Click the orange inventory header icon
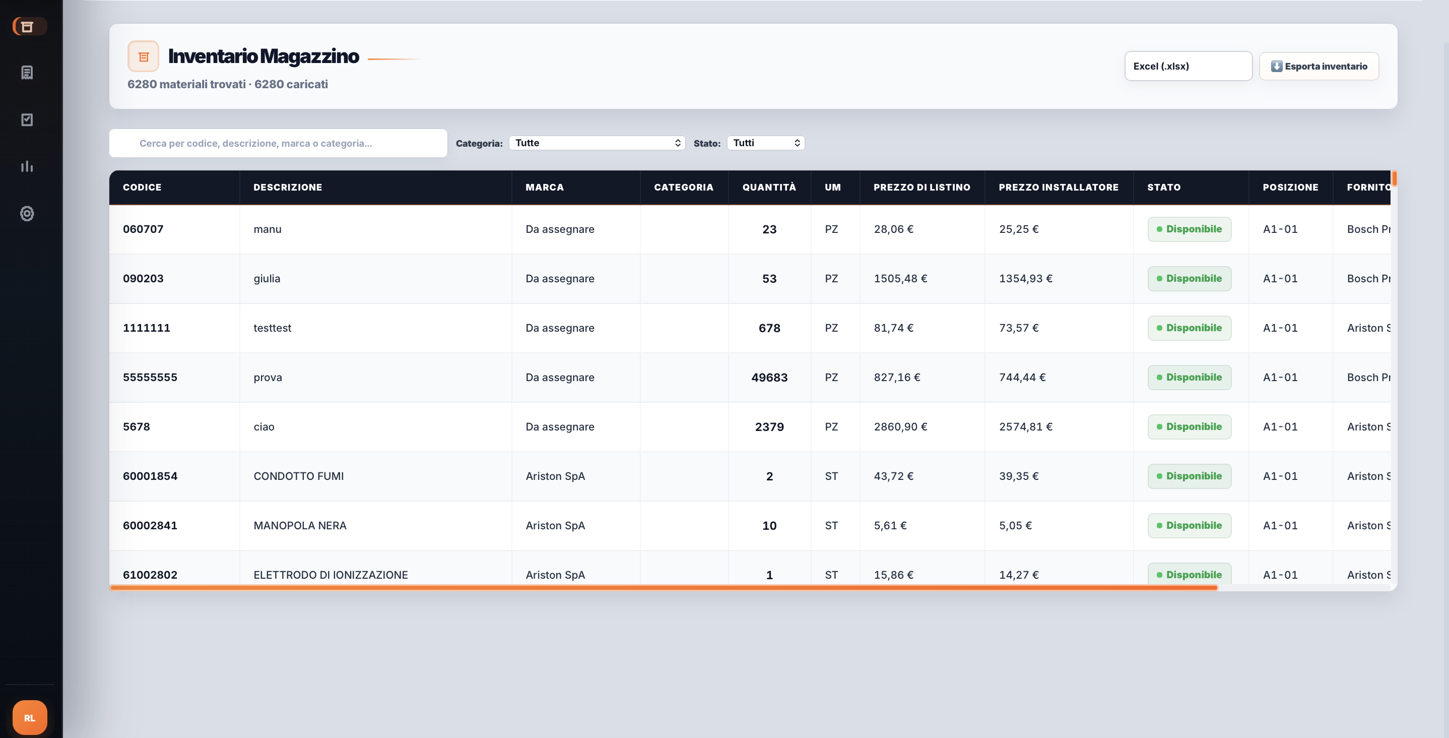 point(143,56)
